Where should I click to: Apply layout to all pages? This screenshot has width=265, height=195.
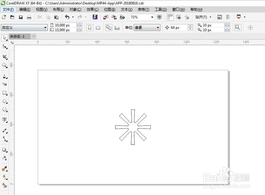coord(109,28)
